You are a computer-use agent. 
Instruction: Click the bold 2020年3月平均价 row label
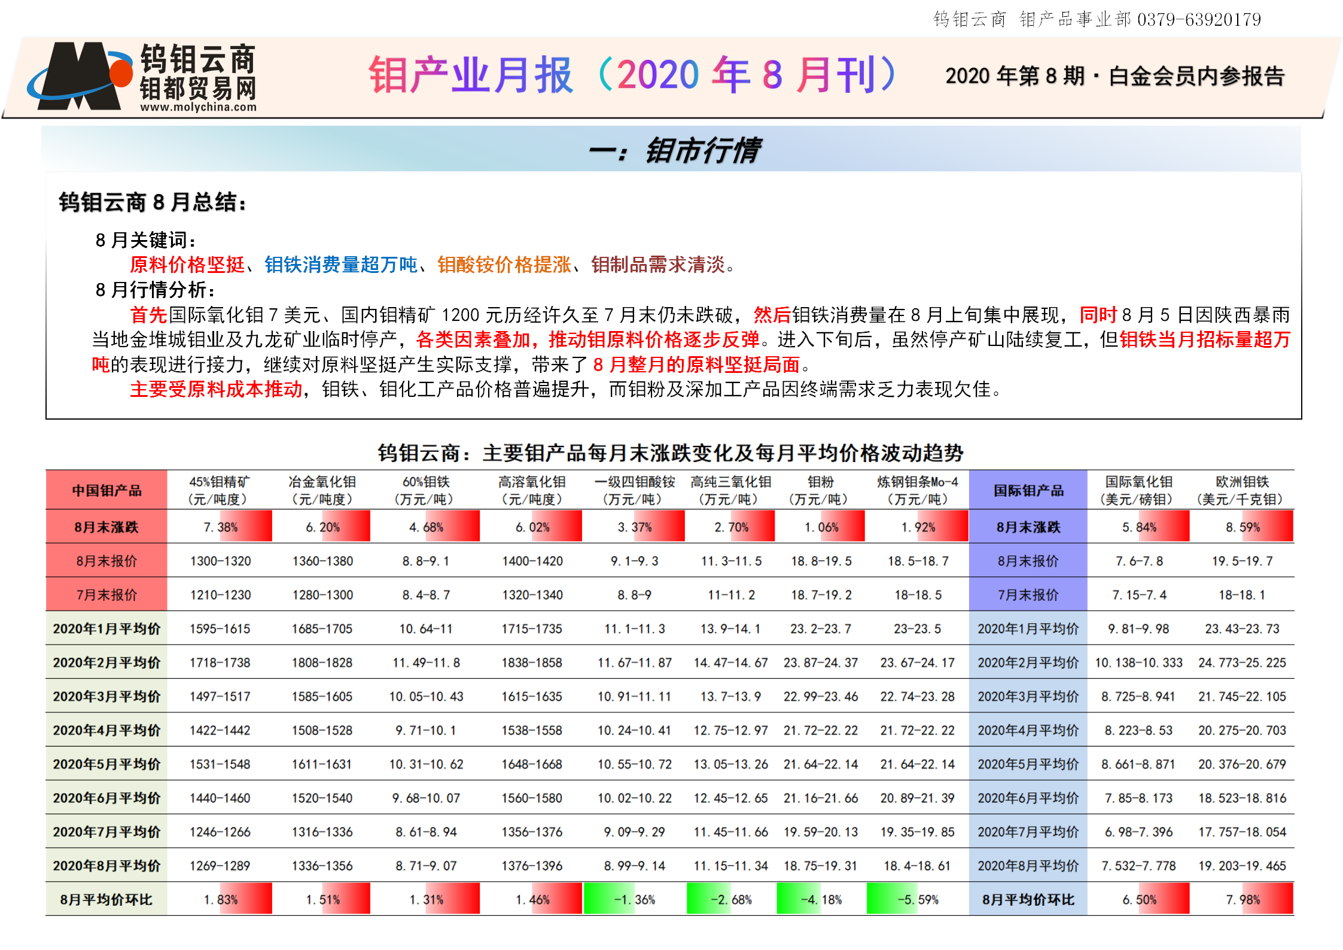[x=106, y=696]
